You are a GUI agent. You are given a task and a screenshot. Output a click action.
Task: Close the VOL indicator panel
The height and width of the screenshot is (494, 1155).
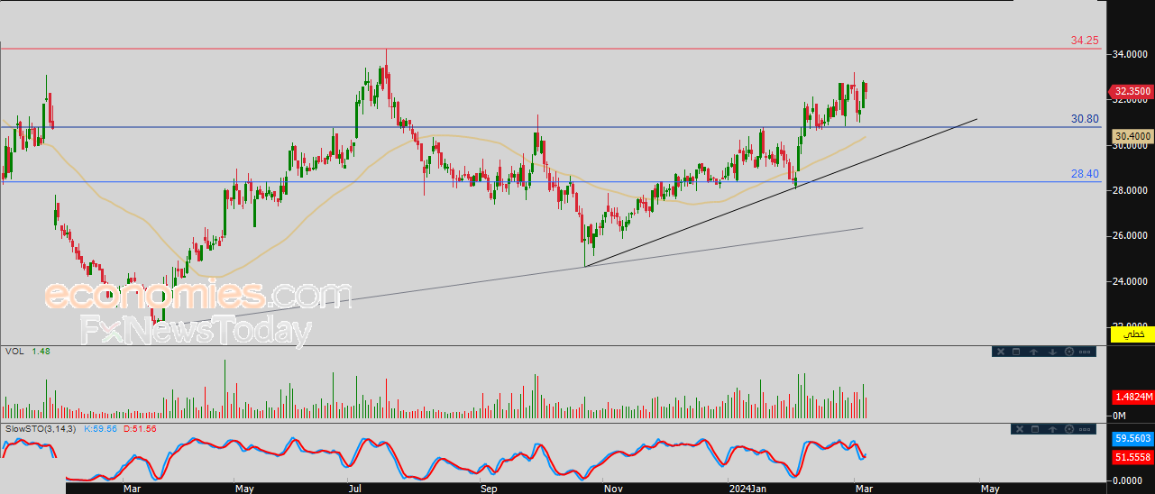pos(999,352)
